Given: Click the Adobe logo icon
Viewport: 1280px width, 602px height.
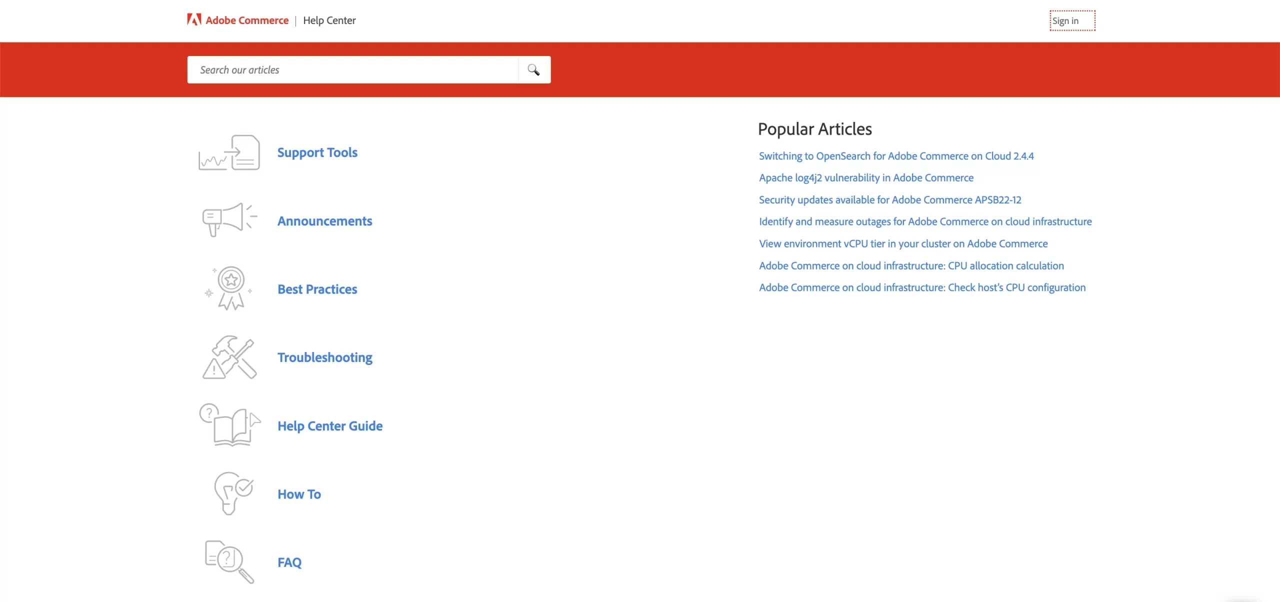Looking at the screenshot, I should point(194,20).
